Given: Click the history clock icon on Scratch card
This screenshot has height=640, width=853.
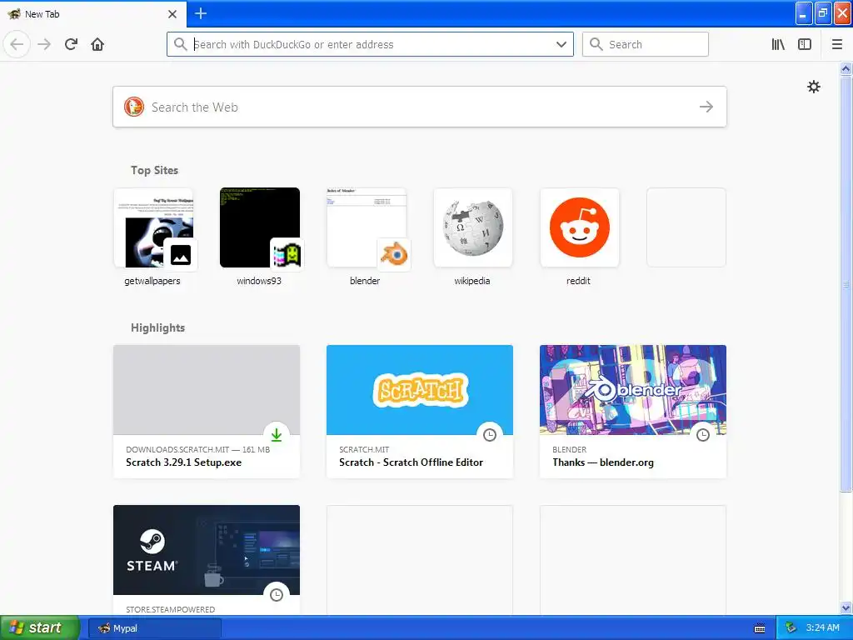Looking at the screenshot, I should pyautogui.click(x=490, y=434).
